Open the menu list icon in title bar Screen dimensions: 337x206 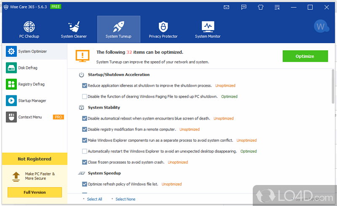coord(277,7)
